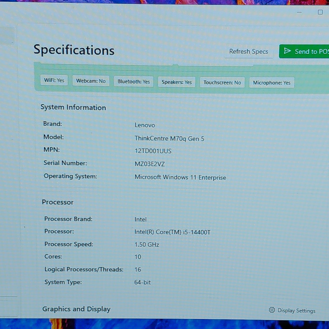Click the MPN: label
Image resolution: width=329 pixels, height=329 pixels.
[x=52, y=150]
